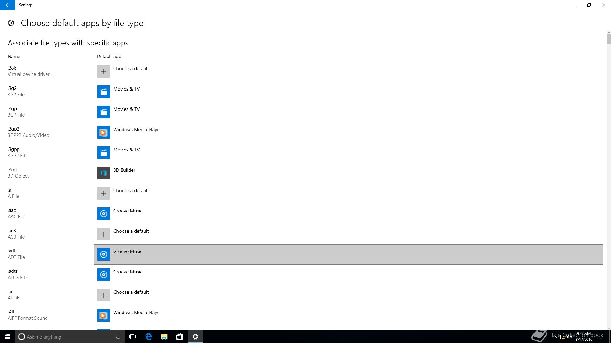Click the .3g2 file extension name
The width and height of the screenshot is (611, 343).
click(x=12, y=88)
